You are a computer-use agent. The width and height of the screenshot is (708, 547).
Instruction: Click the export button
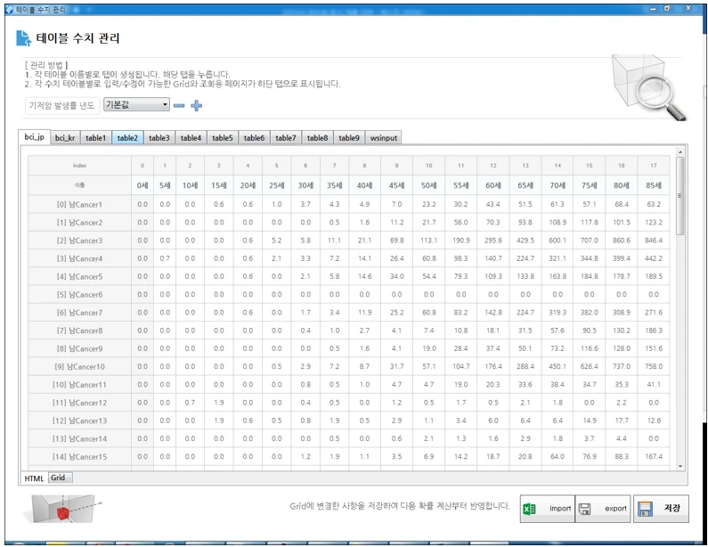point(603,509)
